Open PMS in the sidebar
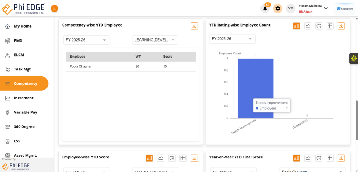 (18, 40)
